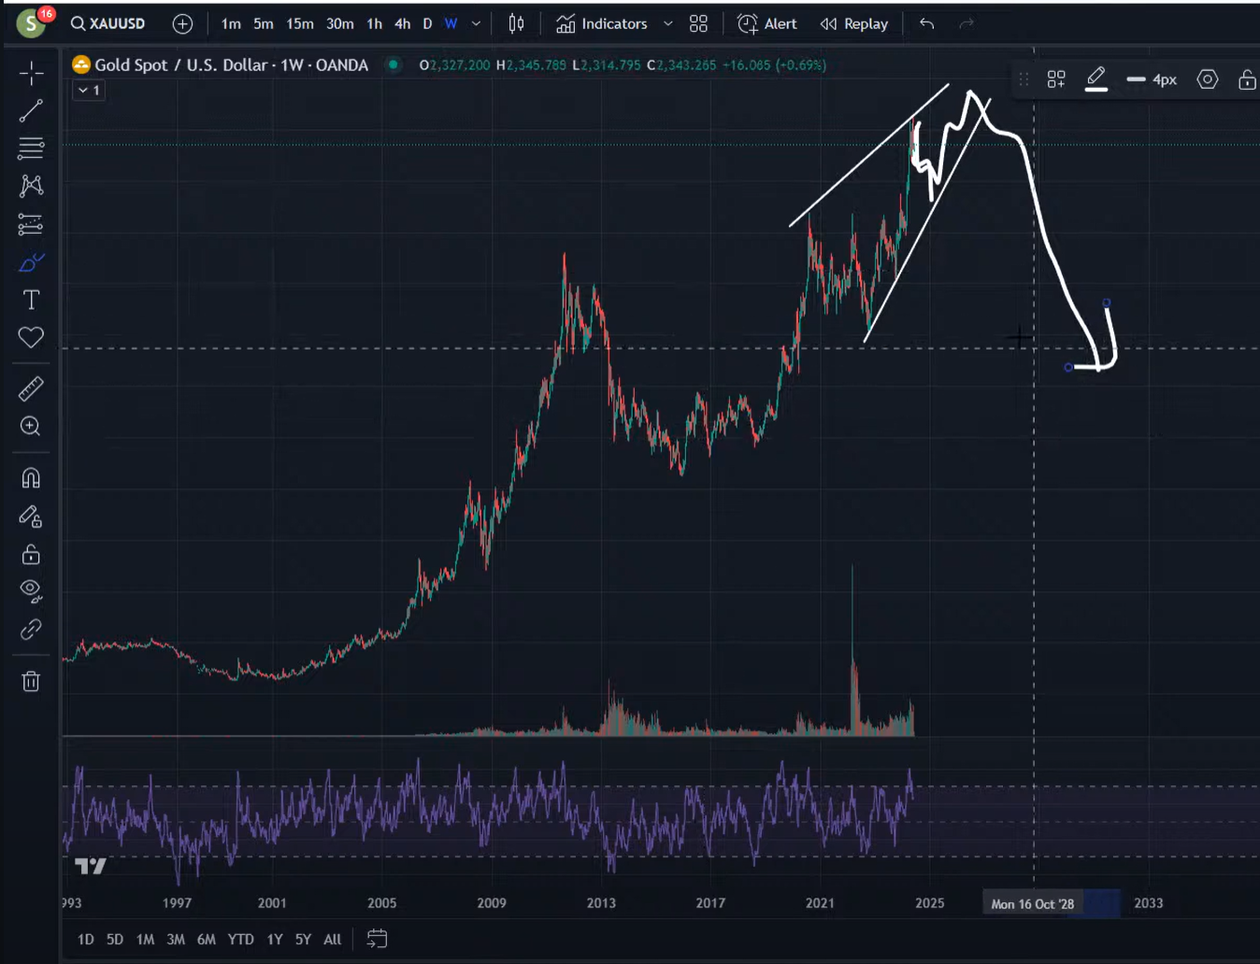Open the user profile avatar menu

[31, 23]
